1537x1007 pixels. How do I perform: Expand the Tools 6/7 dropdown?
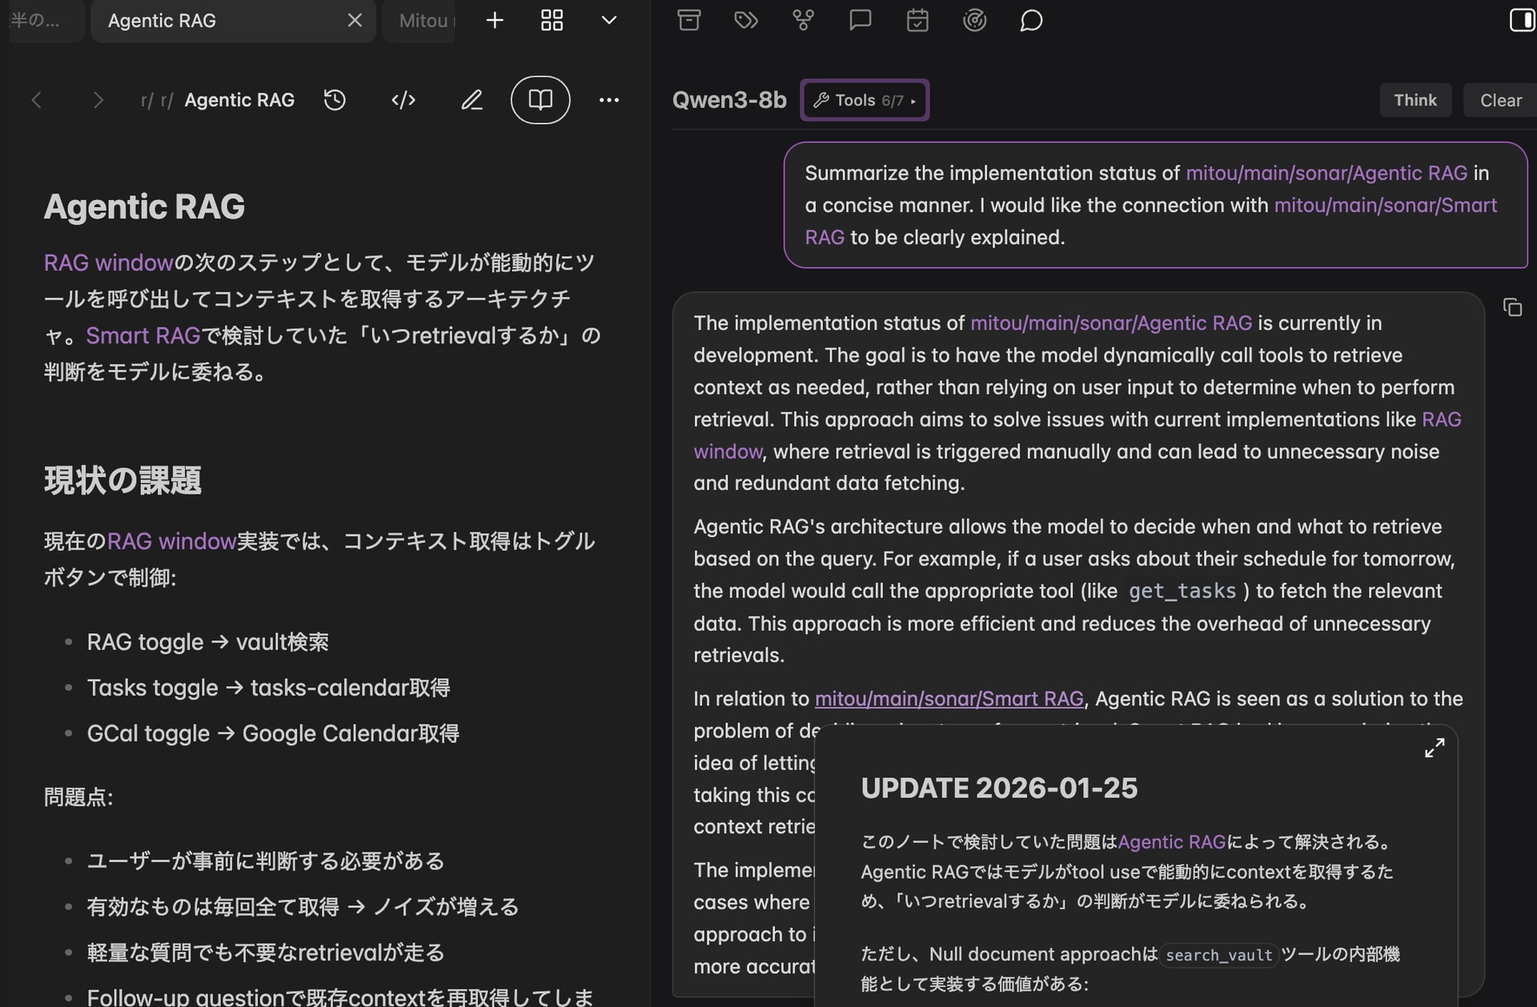click(865, 100)
